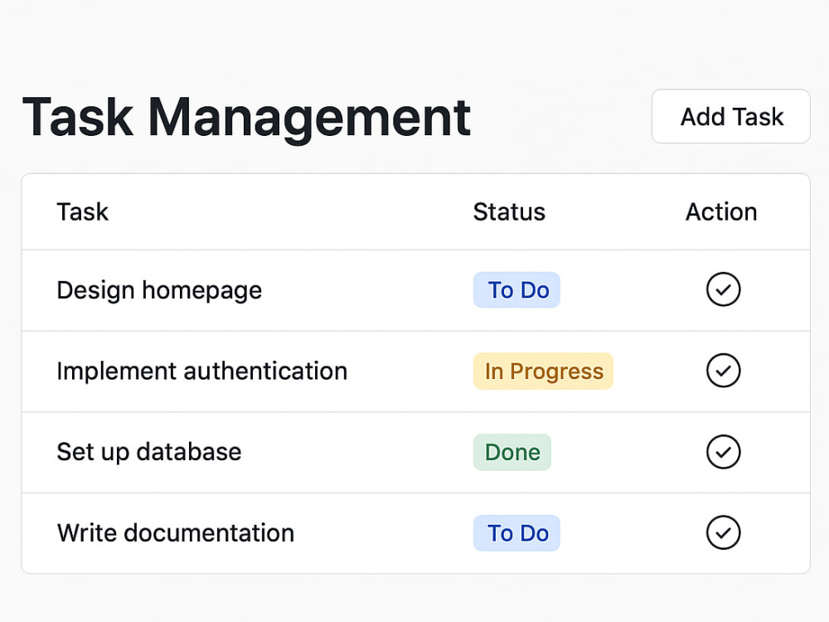Image resolution: width=829 pixels, height=622 pixels.
Task: Click the To Do badge for Write documentation
Action: [516, 533]
